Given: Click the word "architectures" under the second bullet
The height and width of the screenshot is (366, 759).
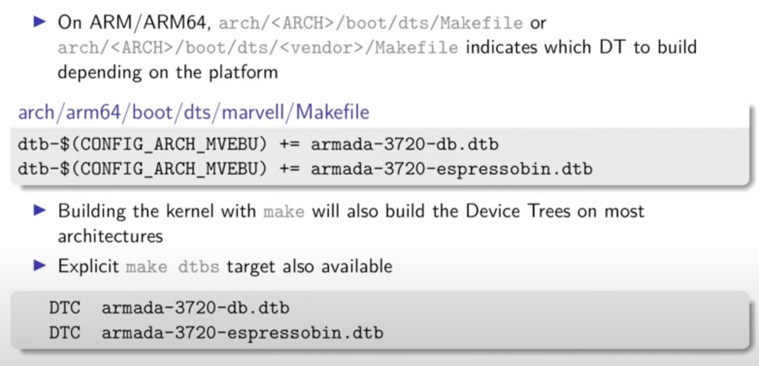Looking at the screenshot, I should (x=110, y=236).
